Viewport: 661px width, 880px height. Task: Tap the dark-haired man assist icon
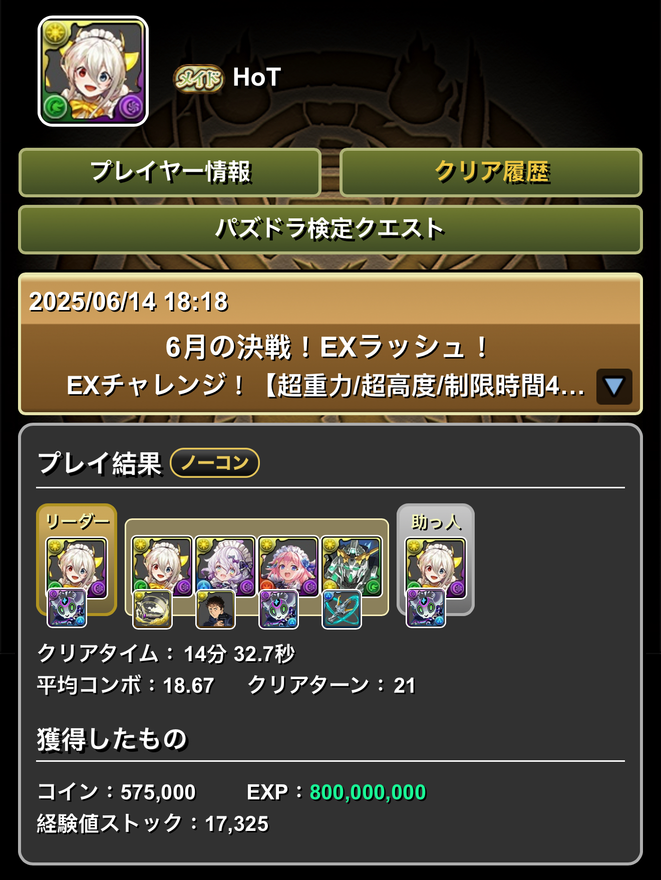click(215, 609)
